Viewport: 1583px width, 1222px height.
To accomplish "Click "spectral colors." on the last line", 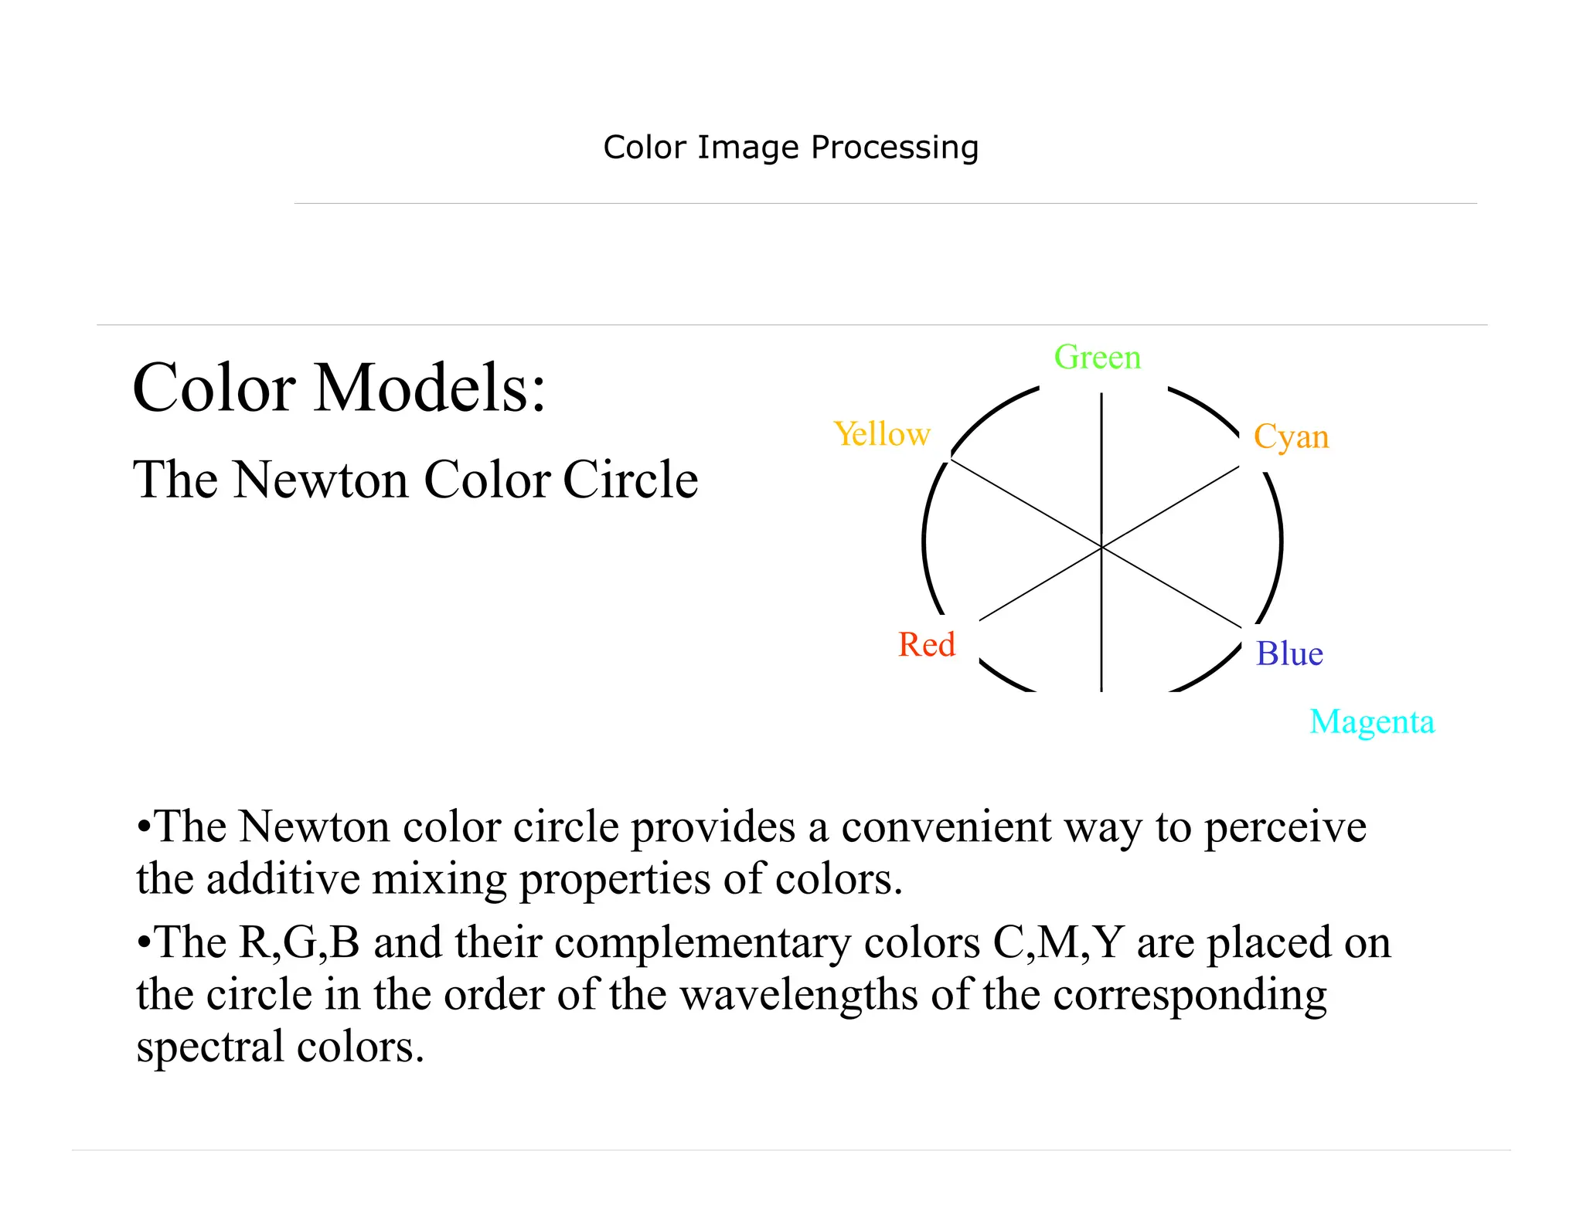I will pos(280,1047).
